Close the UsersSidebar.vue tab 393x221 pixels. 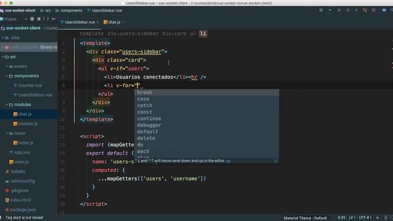tap(98, 22)
